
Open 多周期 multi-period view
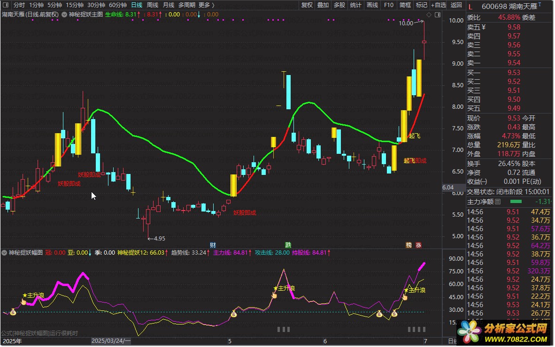coord(187,5)
